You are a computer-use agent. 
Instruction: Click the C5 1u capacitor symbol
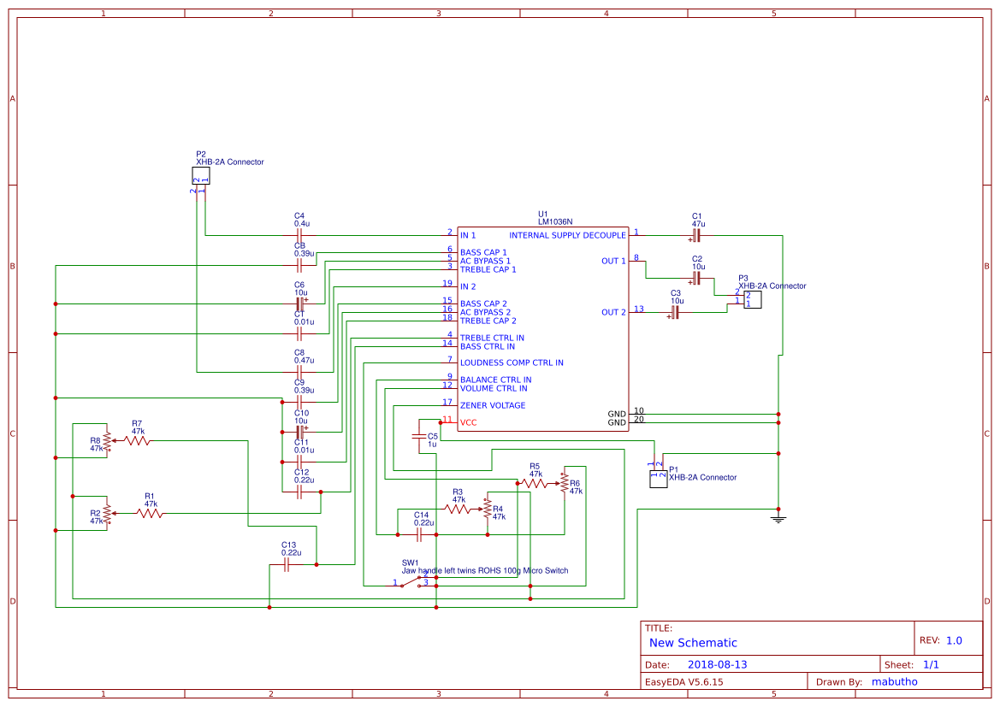(x=419, y=436)
